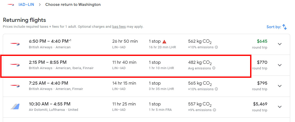Click emissions info icon on $645 flight
The width and height of the screenshot is (295, 122).
[x=216, y=47]
